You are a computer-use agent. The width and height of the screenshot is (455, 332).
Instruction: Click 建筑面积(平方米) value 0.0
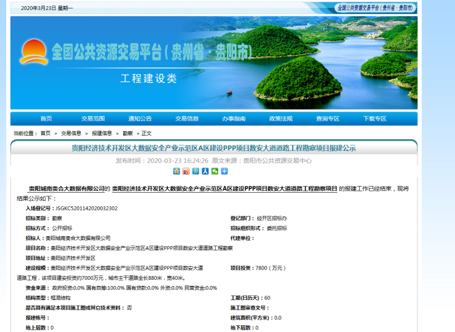278,318
